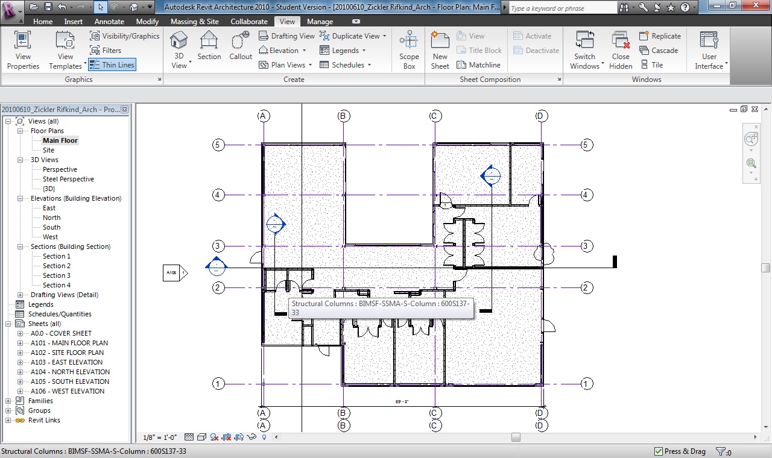
Task: Toggle the Thin Lines button
Action: point(112,65)
